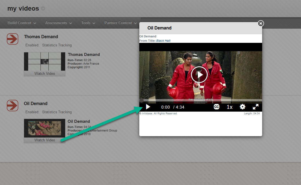Open the Black Halt title link
301x185 pixels.
pos(163,41)
